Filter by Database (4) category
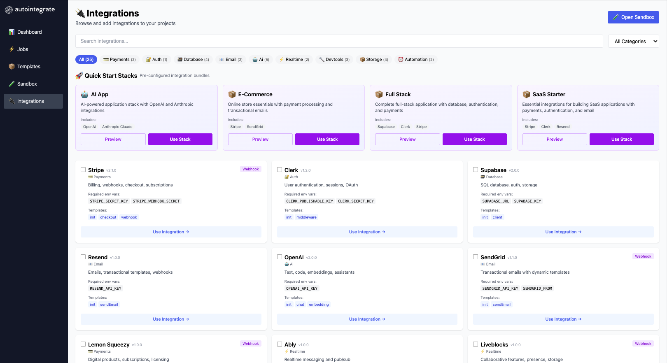The image size is (667, 363). tap(193, 60)
